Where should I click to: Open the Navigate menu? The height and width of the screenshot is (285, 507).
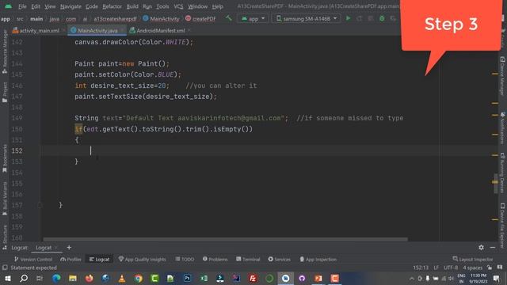pyautogui.click(x=71, y=6)
